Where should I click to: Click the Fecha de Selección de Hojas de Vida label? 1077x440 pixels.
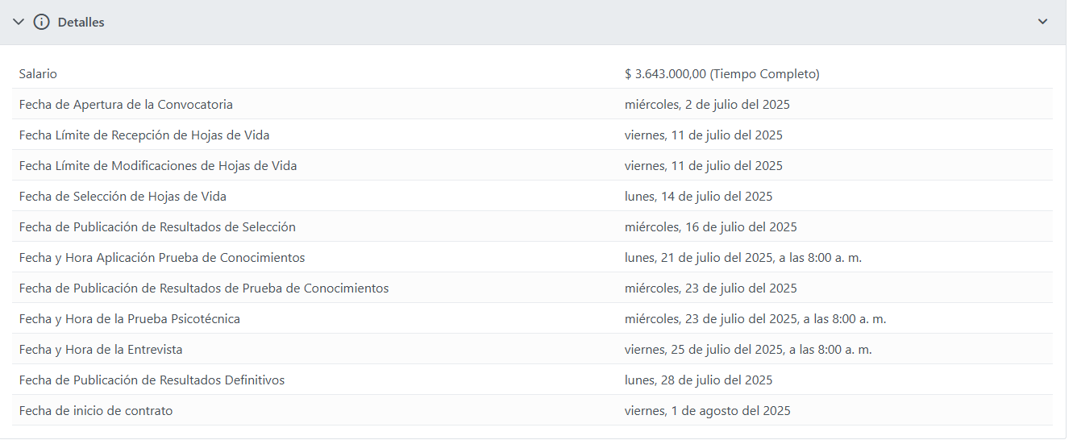(x=123, y=197)
